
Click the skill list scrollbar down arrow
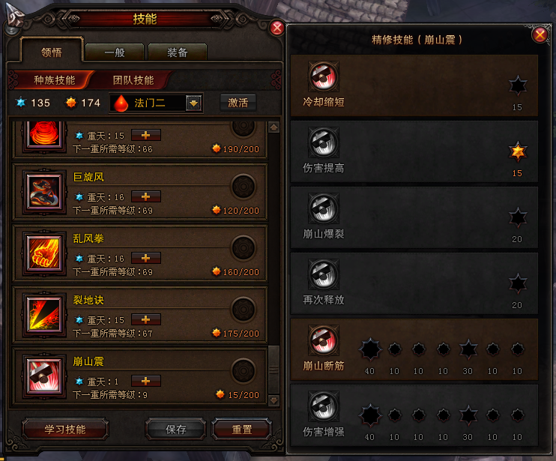[274, 401]
